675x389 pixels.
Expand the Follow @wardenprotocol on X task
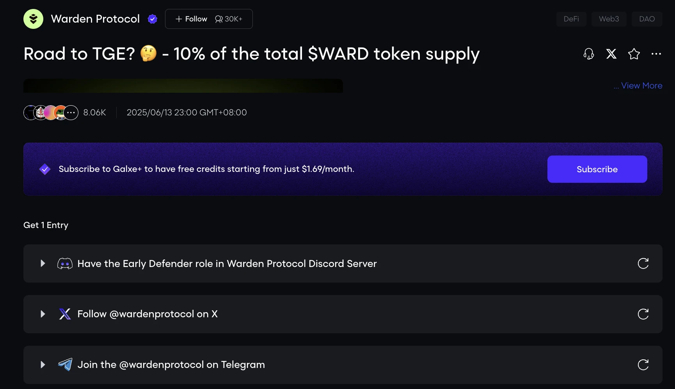point(43,314)
